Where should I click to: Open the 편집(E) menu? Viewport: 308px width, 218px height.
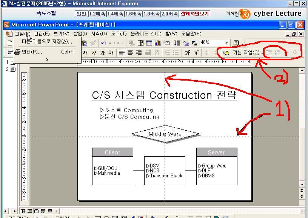click(x=42, y=34)
